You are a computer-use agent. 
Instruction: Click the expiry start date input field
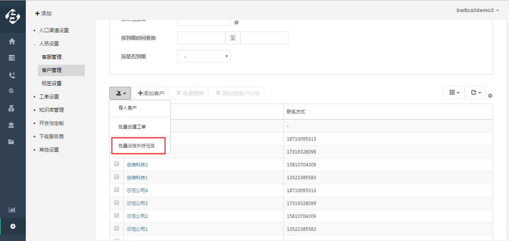pos(201,38)
